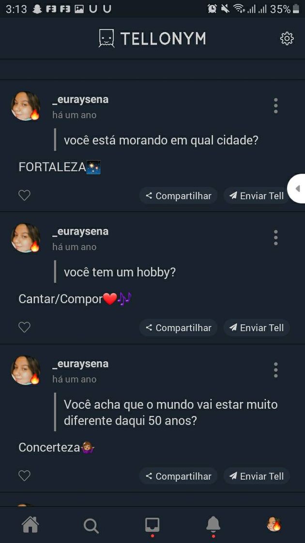Open the notifications bell
Image resolution: width=305 pixels, height=543 pixels.
pyautogui.click(x=213, y=525)
